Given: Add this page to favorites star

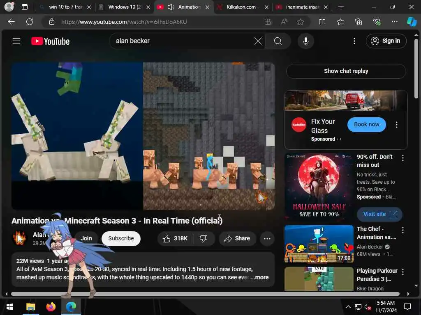Looking at the screenshot, I should 301,22.
